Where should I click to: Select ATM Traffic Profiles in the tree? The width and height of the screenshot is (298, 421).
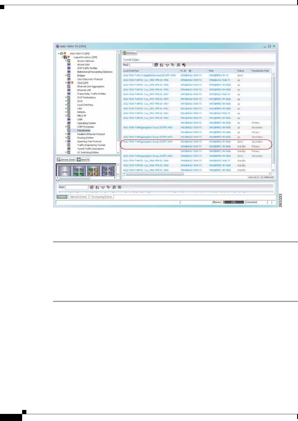pyautogui.click(x=87, y=68)
